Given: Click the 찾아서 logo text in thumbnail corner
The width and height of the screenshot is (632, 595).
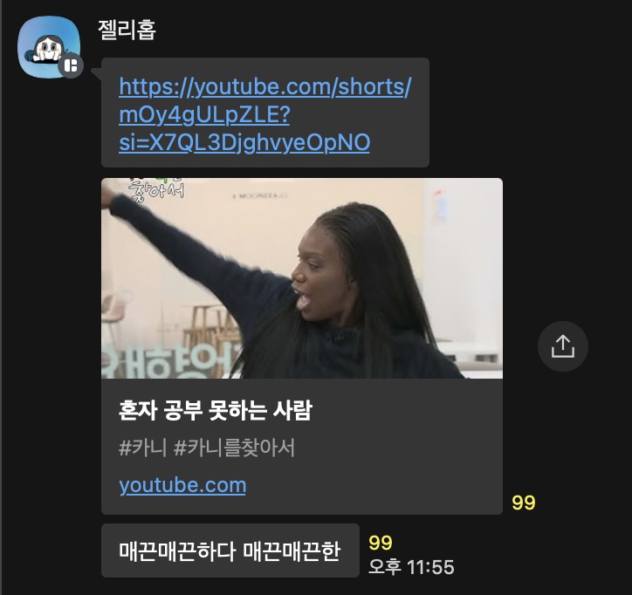Looking at the screenshot, I should [x=156, y=189].
